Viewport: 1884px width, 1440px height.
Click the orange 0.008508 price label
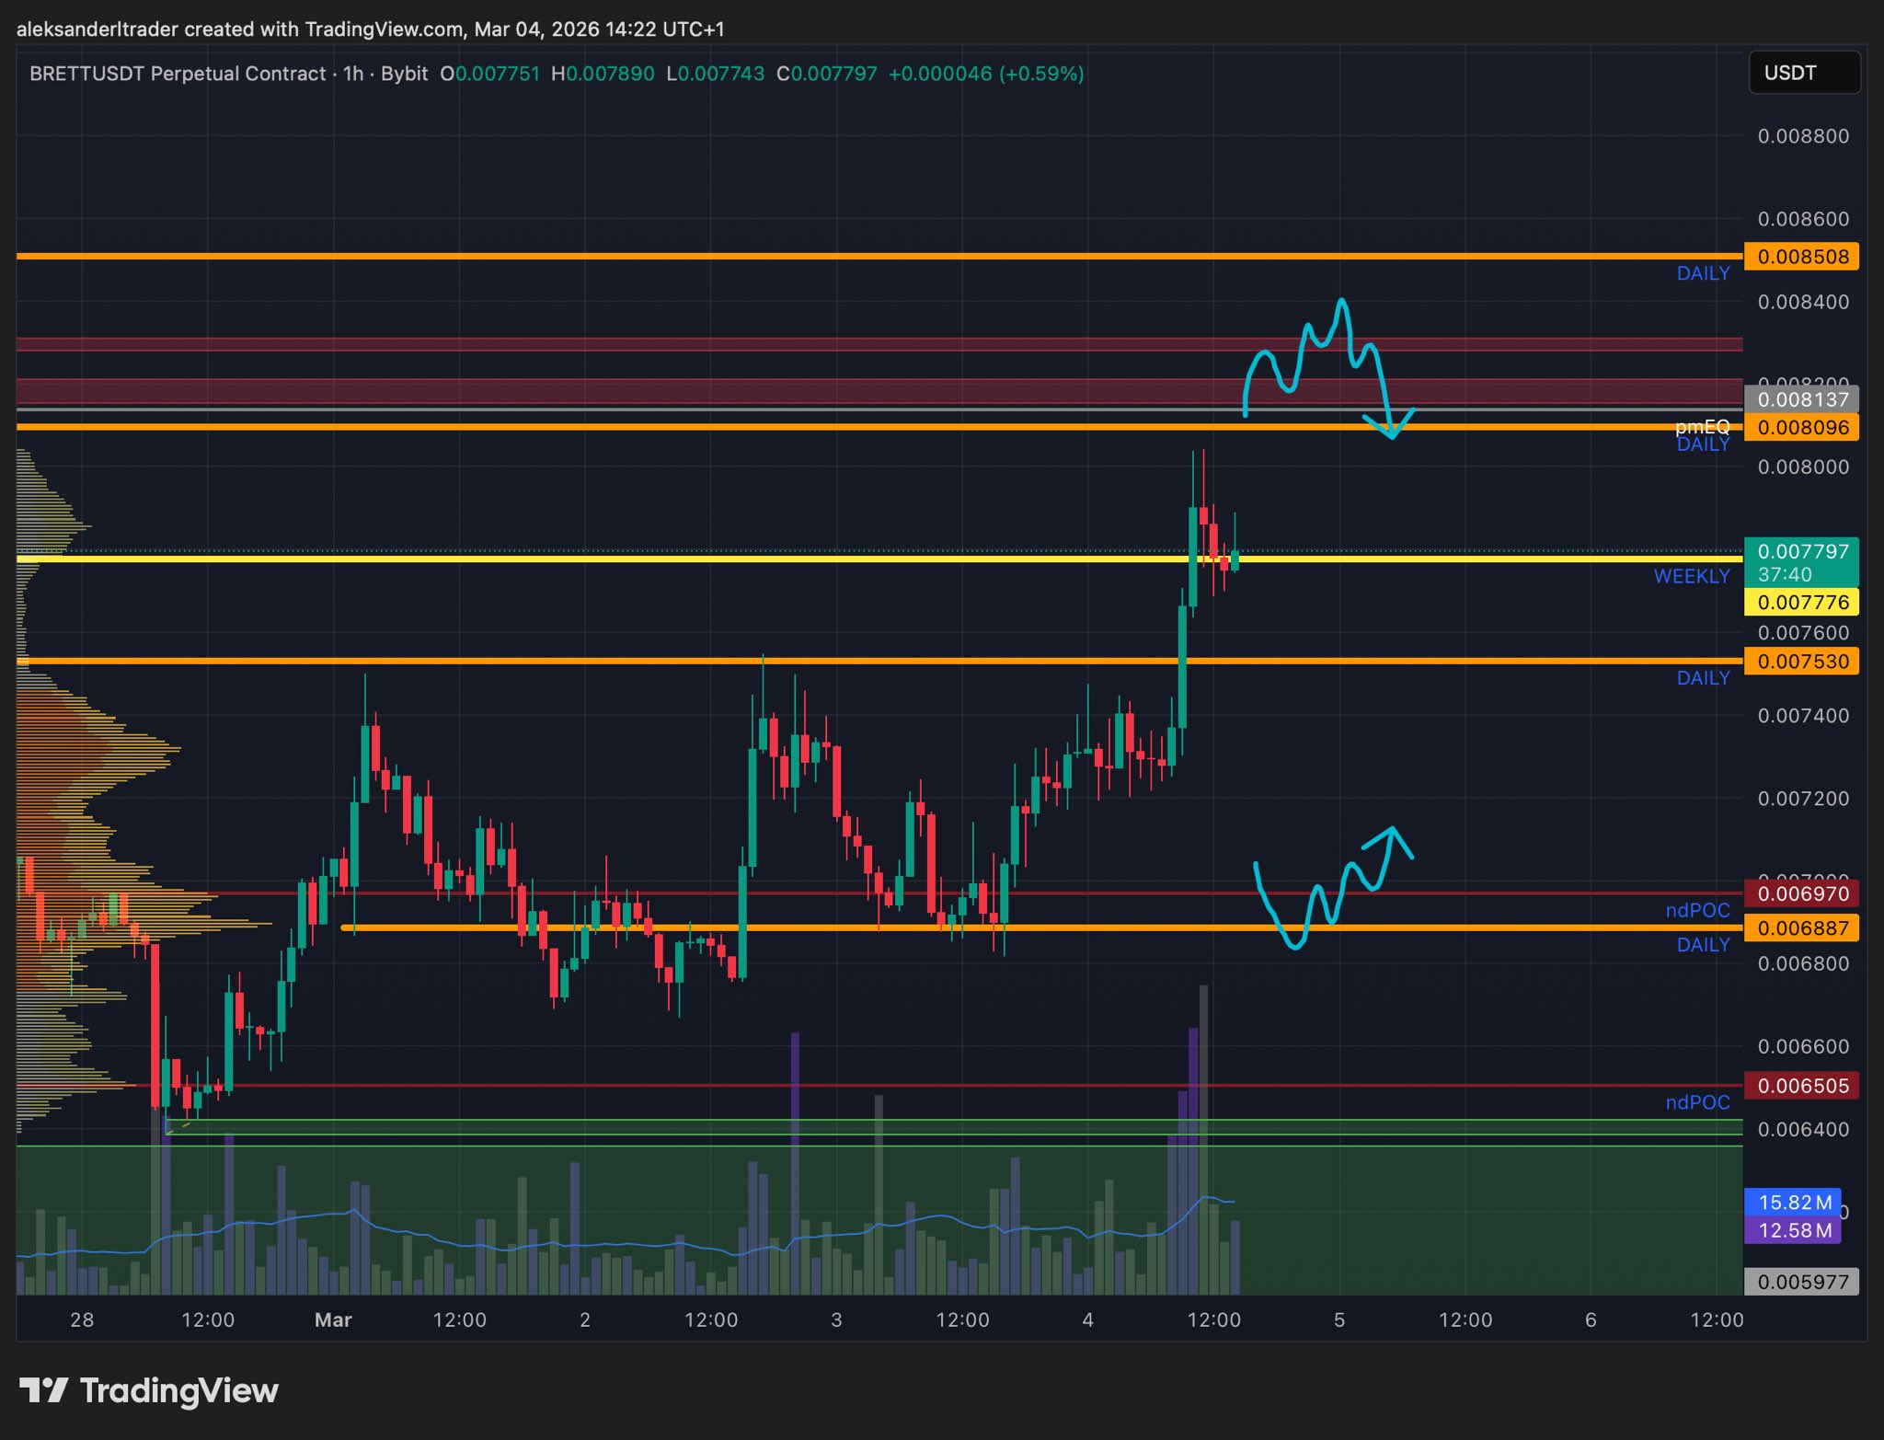(1801, 257)
